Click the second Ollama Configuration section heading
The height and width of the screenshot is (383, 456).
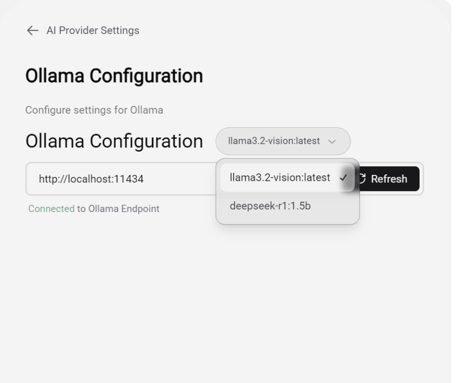(114, 141)
